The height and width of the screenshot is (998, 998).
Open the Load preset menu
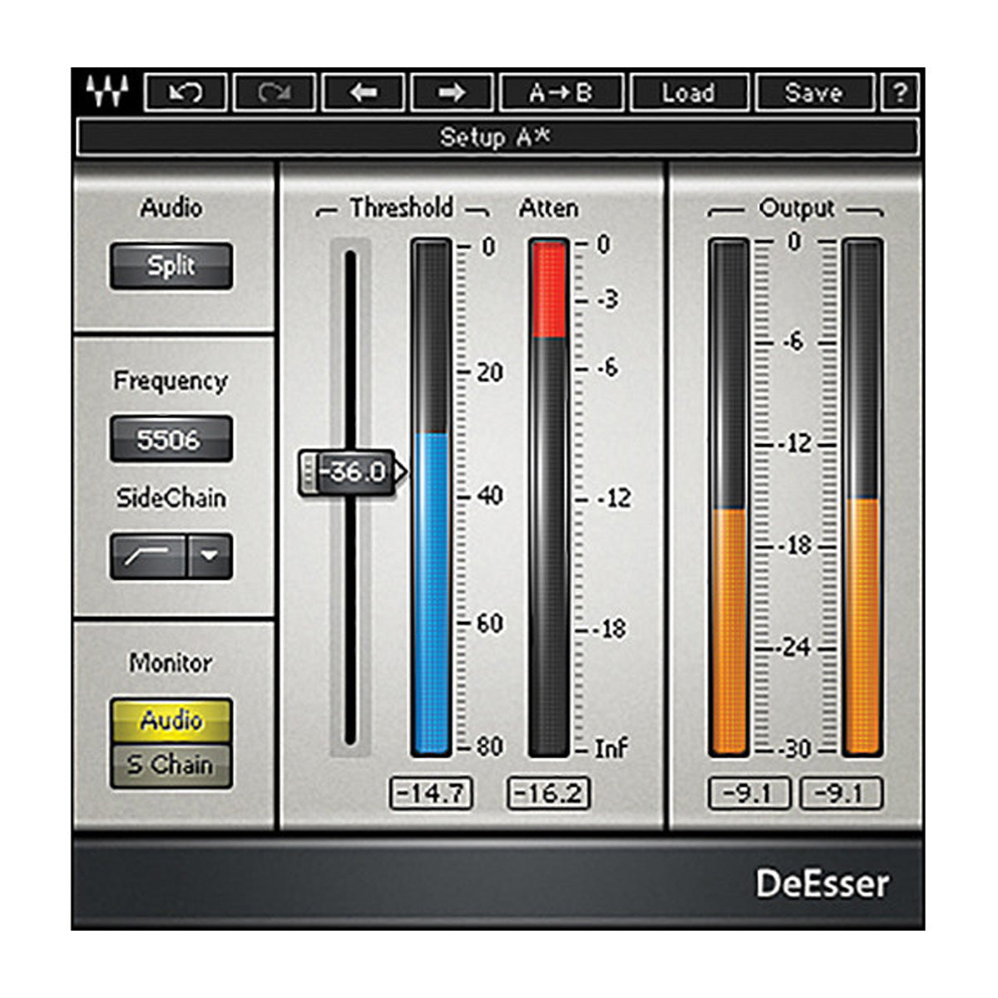tap(689, 91)
